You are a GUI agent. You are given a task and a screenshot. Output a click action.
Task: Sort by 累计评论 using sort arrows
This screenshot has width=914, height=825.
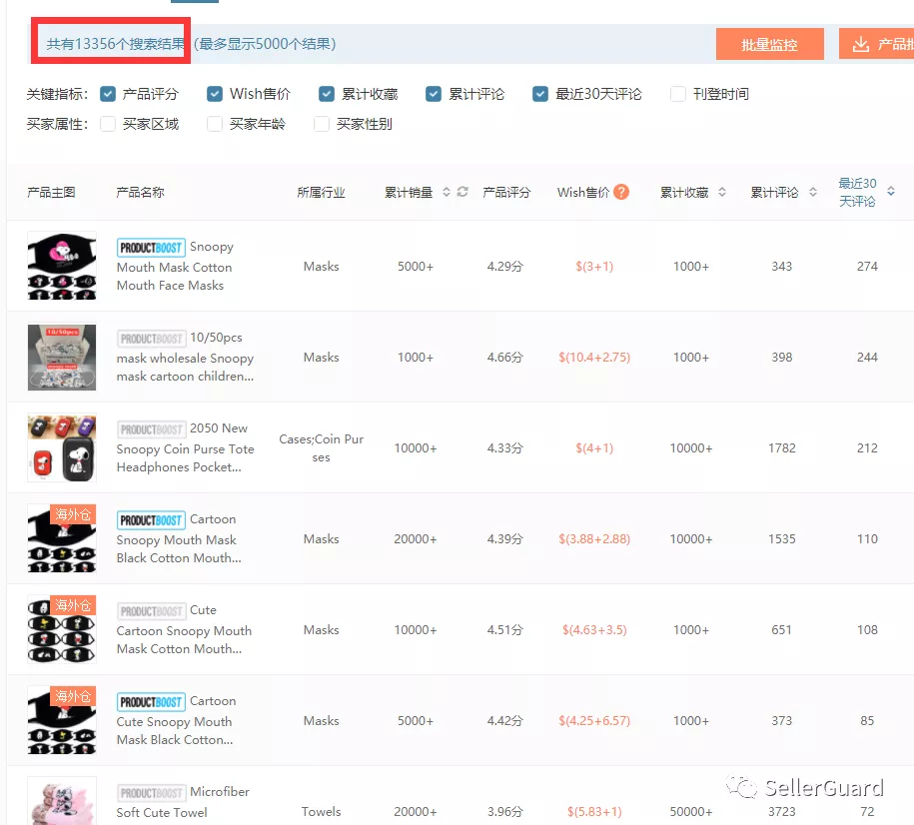[813, 192]
